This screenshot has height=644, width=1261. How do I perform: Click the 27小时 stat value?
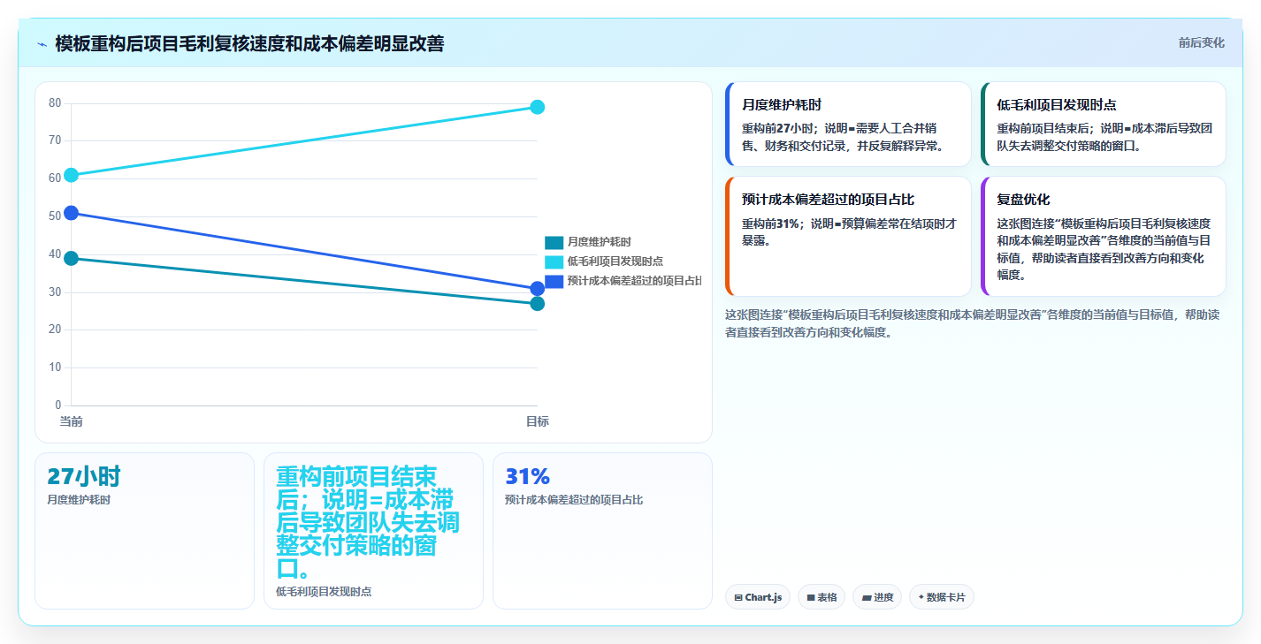[x=83, y=476]
